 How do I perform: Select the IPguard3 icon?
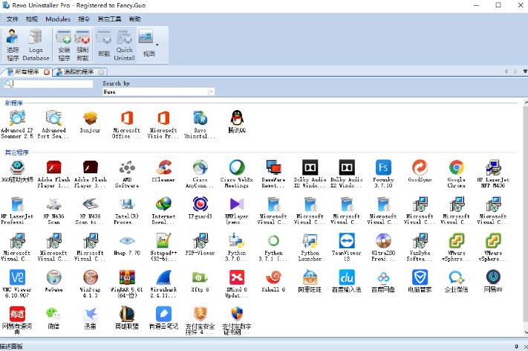coord(200,204)
